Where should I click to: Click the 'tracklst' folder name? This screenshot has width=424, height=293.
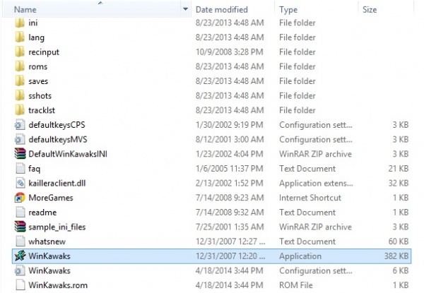[42, 110]
